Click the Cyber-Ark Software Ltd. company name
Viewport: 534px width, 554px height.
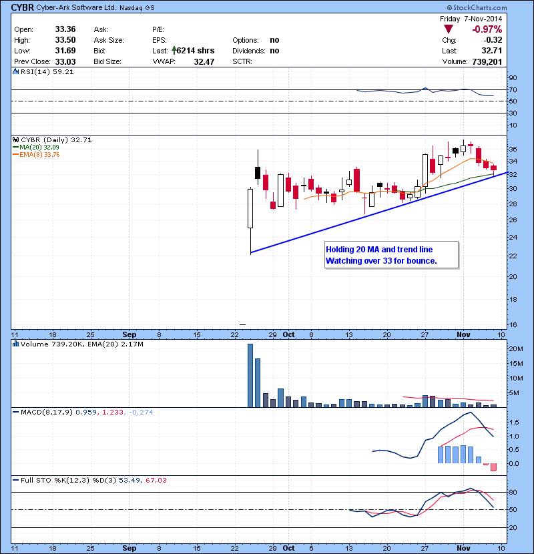[x=76, y=7]
